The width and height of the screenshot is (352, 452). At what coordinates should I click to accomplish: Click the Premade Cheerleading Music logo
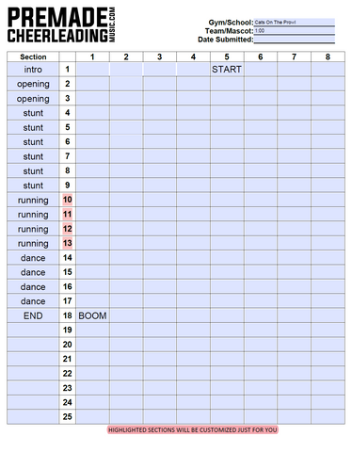click(61, 25)
